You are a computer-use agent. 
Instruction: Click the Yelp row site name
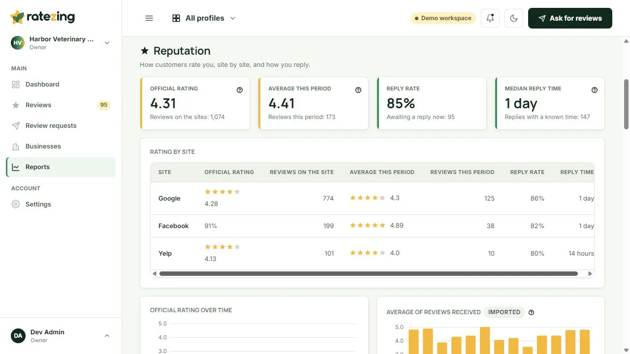tap(165, 254)
